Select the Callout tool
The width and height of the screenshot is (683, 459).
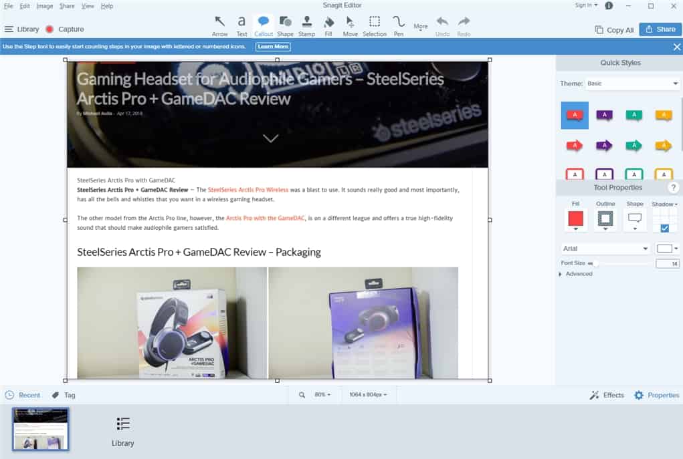(263, 25)
